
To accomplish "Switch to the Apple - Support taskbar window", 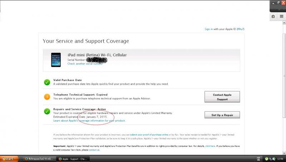I will coord(73,159).
